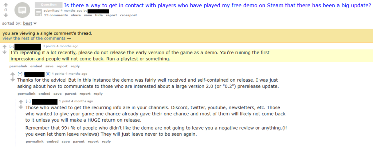373x151 pixels.
Task: Upvote the main question post
Action: tap(6, 5)
